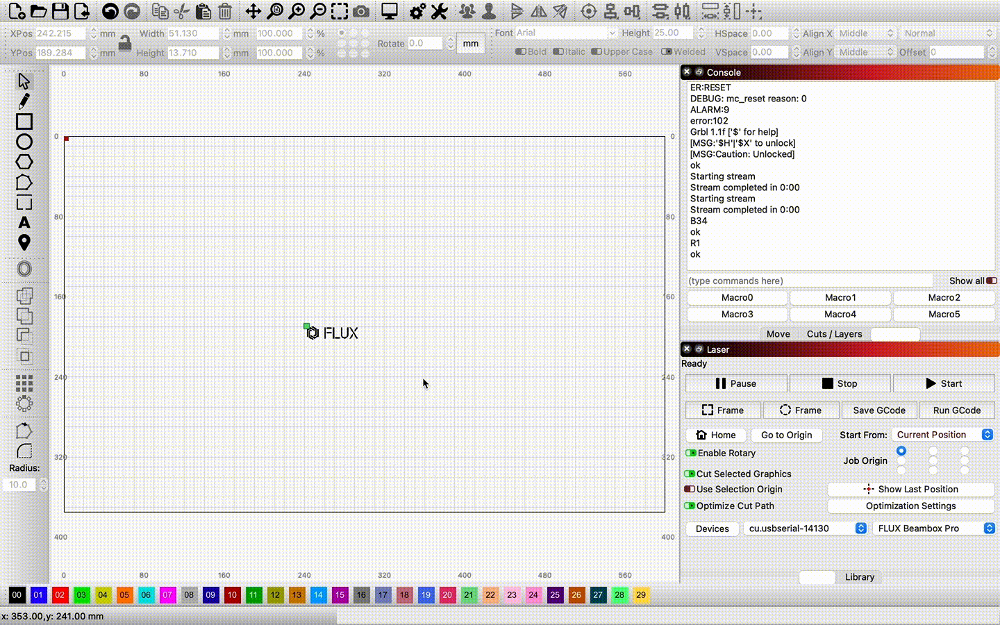Open Settings with the gears icon
This screenshot has height=625, width=1000.
coord(417,11)
